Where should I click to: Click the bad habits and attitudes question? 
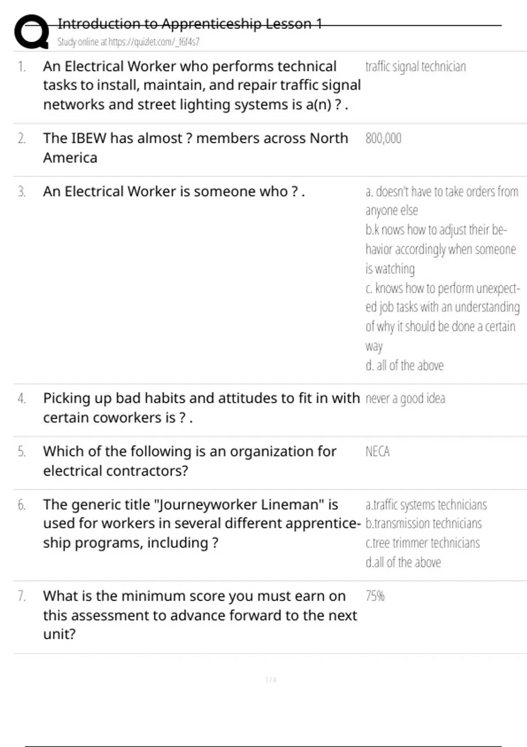[x=201, y=407]
